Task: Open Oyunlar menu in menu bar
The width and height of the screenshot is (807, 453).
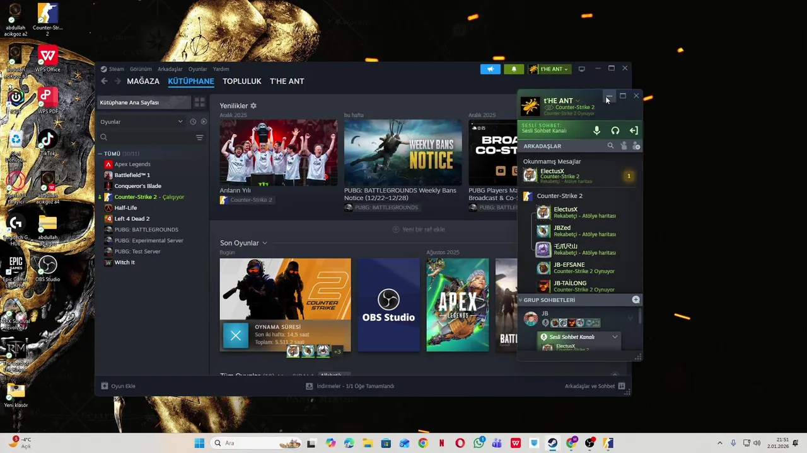Action: click(197, 69)
